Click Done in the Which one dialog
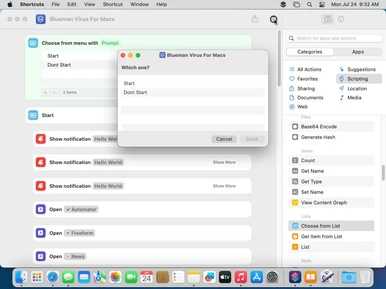 (252, 139)
